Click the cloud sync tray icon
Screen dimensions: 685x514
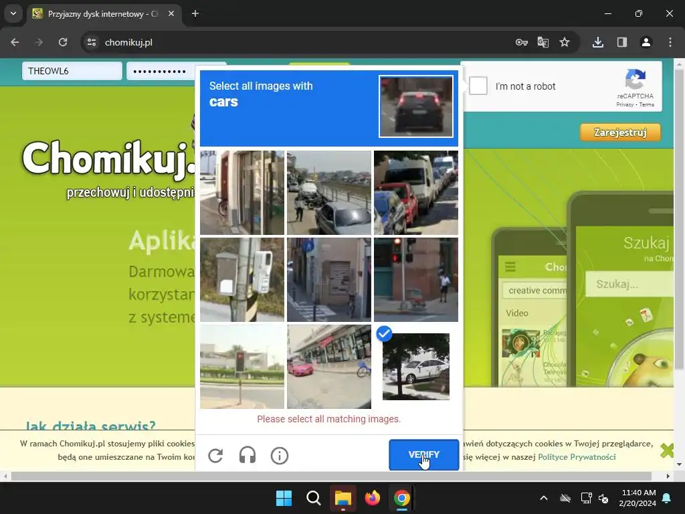pos(565,498)
